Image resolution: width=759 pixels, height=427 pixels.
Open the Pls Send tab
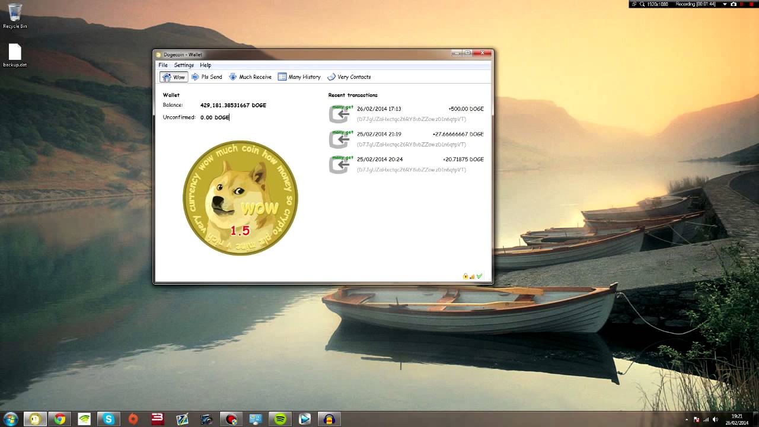pyautogui.click(x=206, y=77)
